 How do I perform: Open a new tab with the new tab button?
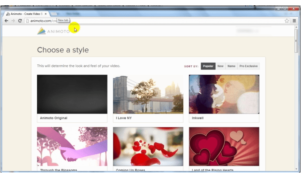click(54, 14)
